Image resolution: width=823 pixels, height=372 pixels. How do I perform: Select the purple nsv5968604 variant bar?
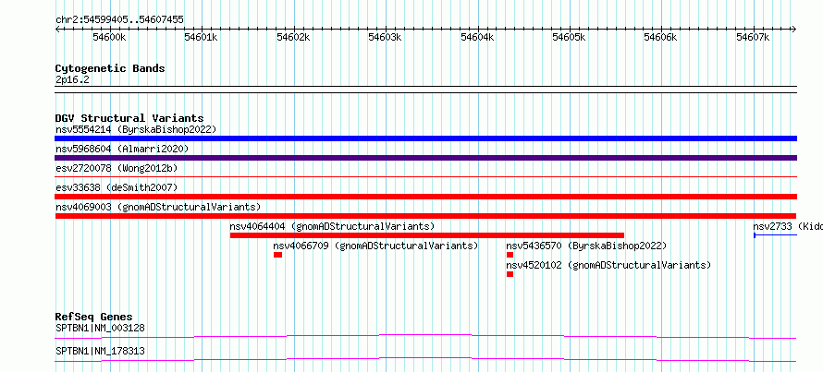pos(425,158)
